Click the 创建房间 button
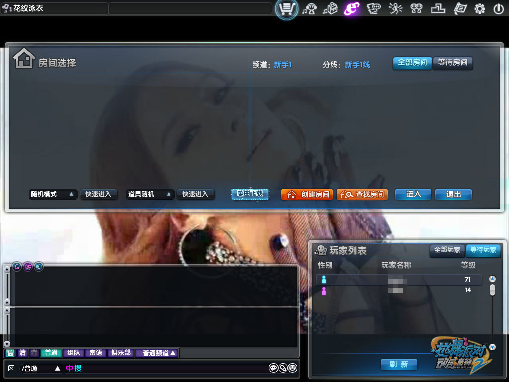509x382 pixels. (307, 194)
